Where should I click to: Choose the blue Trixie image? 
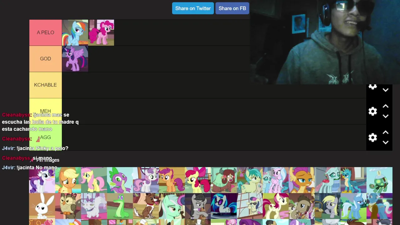pos(353,206)
